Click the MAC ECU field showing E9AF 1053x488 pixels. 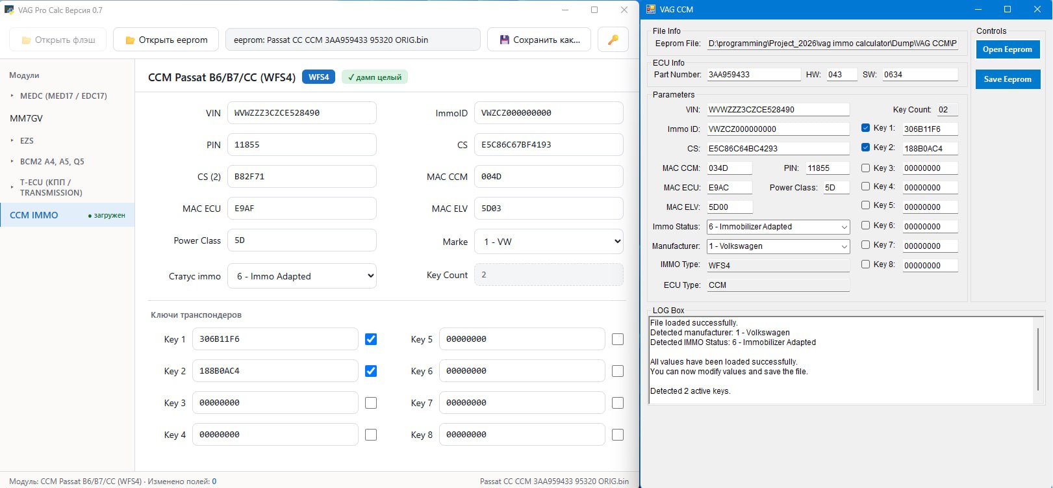point(301,208)
